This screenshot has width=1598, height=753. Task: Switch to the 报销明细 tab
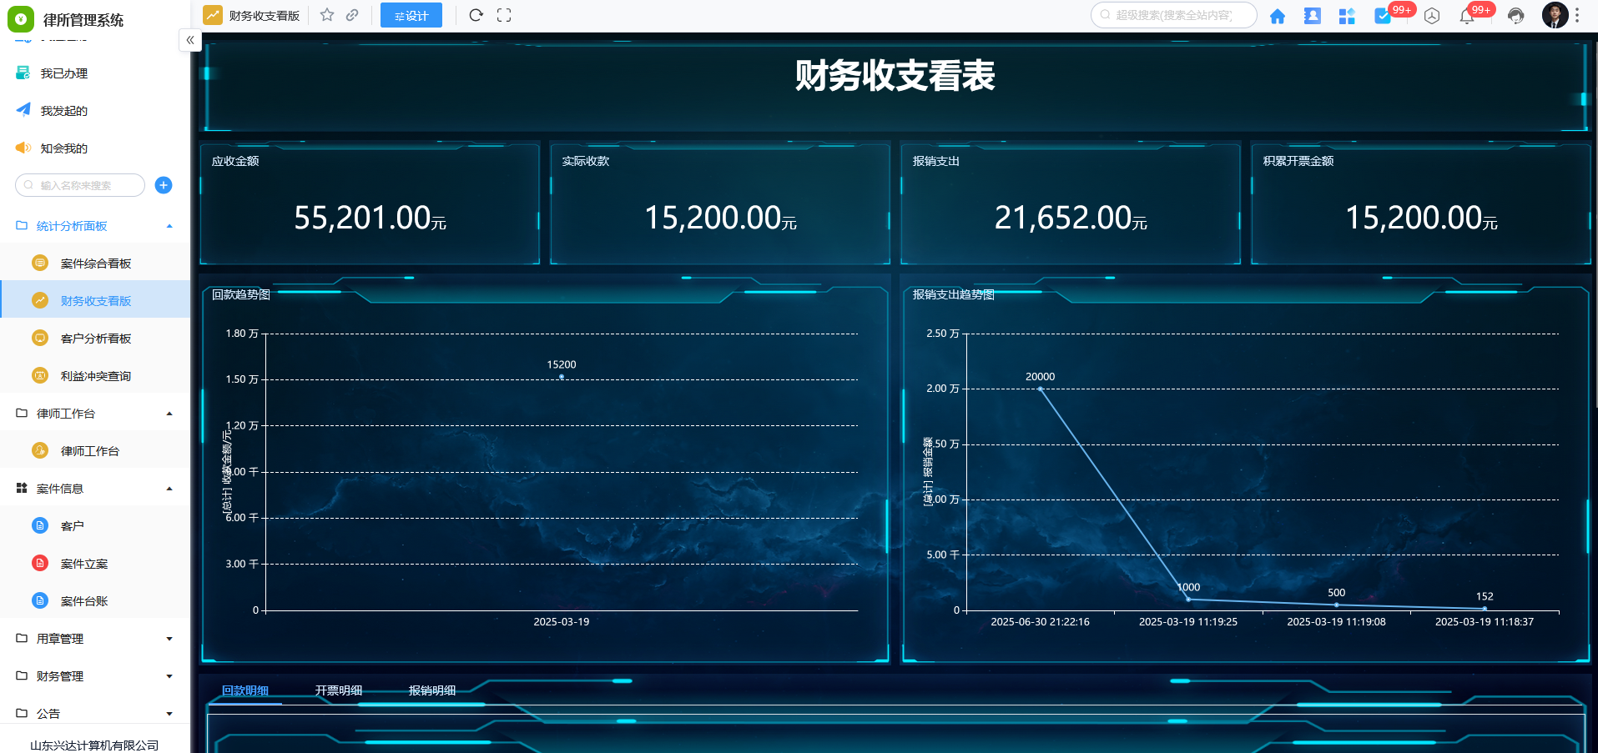(432, 690)
